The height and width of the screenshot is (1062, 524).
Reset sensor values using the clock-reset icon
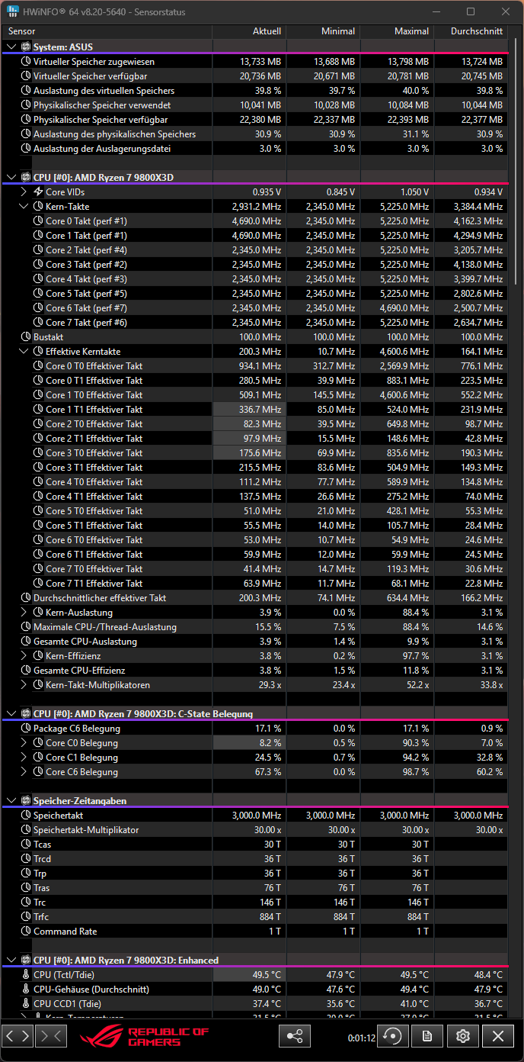click(x=391, y=1036)
